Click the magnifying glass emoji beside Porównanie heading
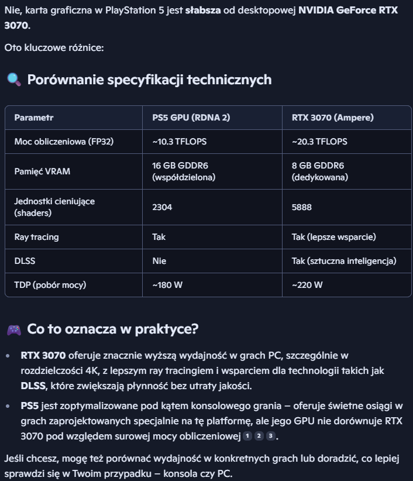Viewport: 413px width, 481px height. click(13, 80)
